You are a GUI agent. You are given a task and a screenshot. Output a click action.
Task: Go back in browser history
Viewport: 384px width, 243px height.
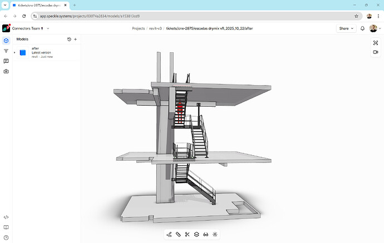(x=6, y=16)
